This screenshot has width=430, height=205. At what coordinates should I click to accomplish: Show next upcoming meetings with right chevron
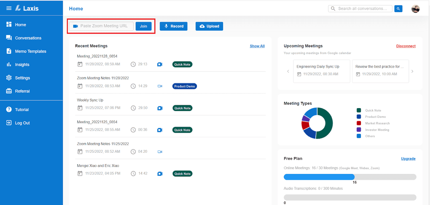tap(412, 71)
